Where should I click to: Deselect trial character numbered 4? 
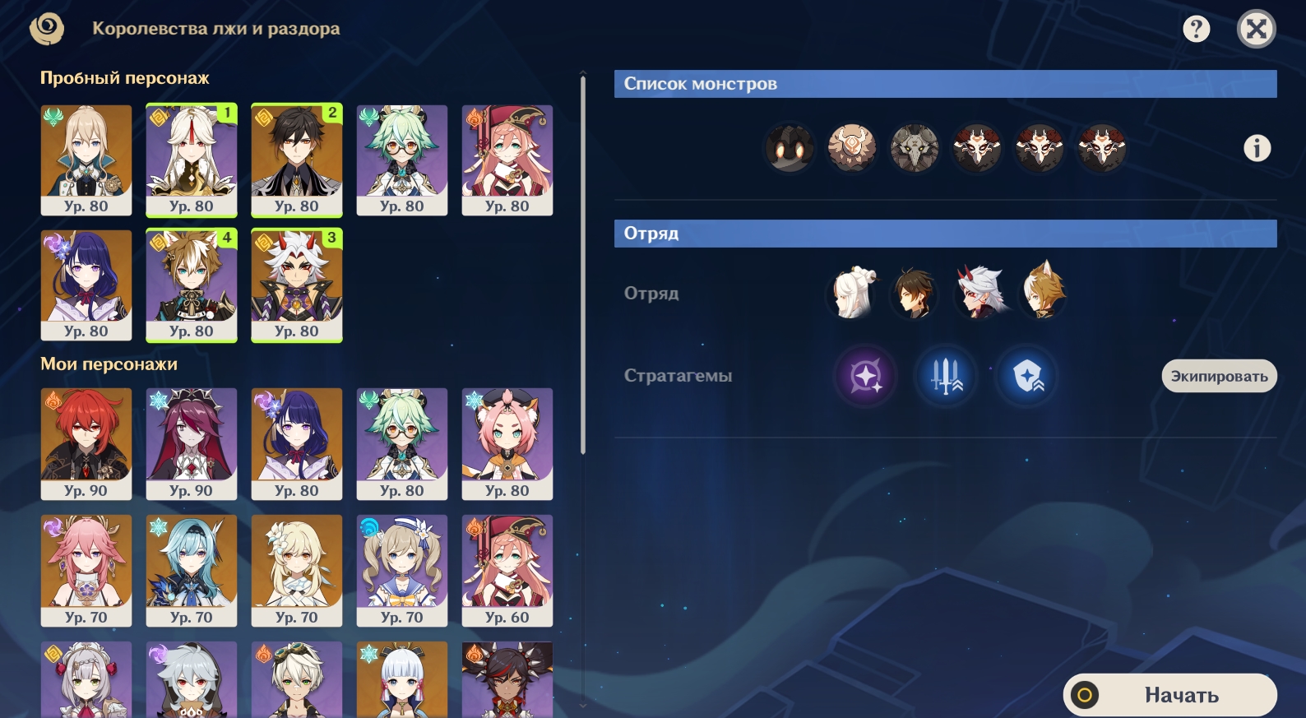(x=192, y=285)
